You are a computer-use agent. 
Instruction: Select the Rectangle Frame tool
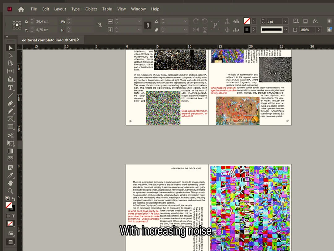tap(10, 119)
